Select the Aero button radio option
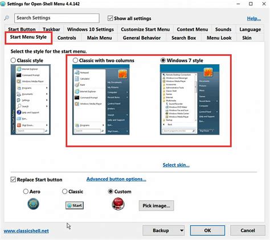This screenshot has width=270, height=240. tap(26, 192)
